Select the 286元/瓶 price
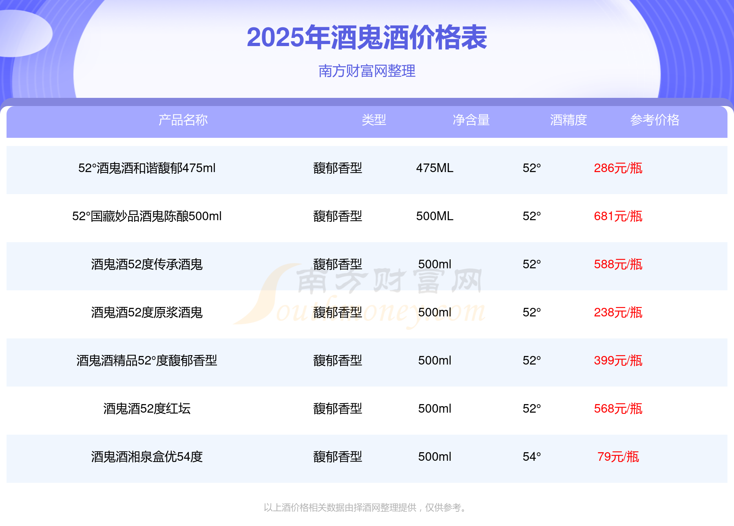Image resolution: width=734 pixels, height=526 pixels. click(x=618, y=168)
